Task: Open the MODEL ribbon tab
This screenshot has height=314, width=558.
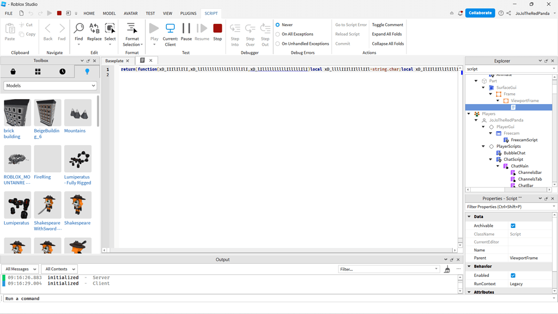Action: pos(109,14)
